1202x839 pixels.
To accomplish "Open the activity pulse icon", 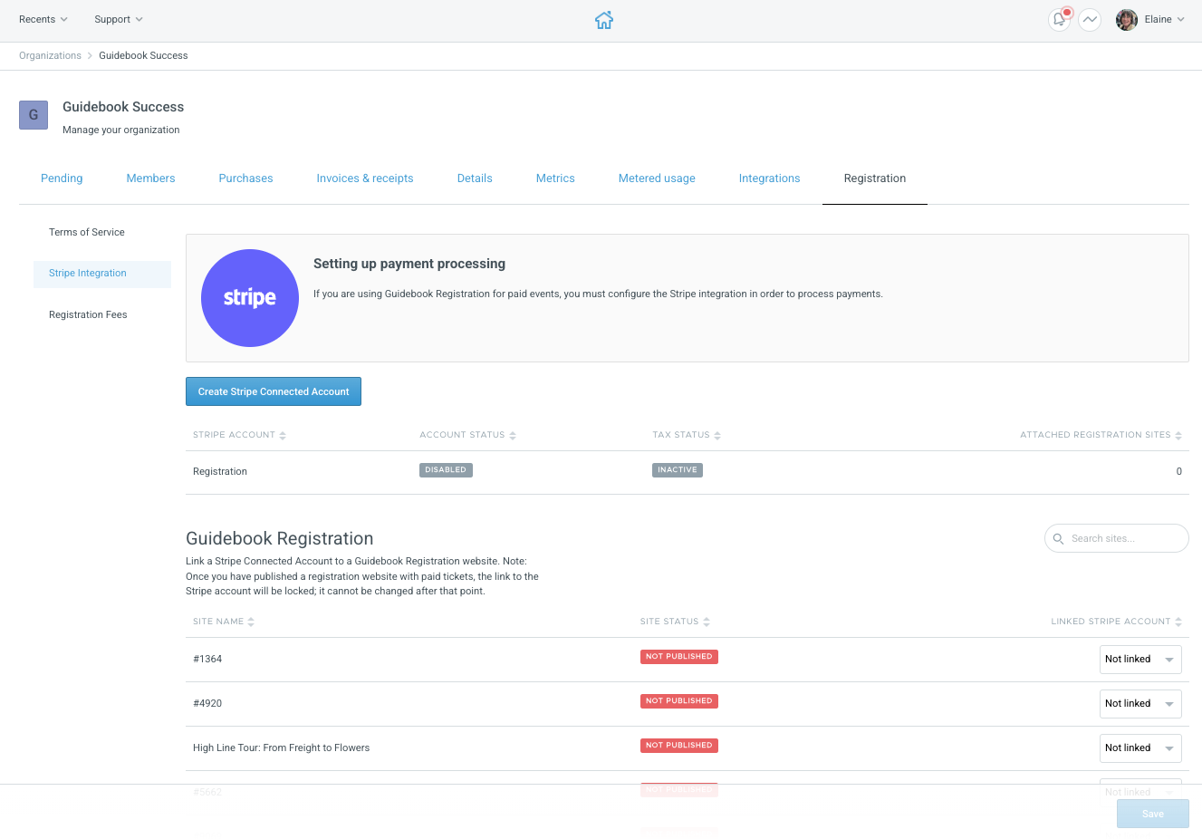I will pyautogui.click(x=1090, y=19).
